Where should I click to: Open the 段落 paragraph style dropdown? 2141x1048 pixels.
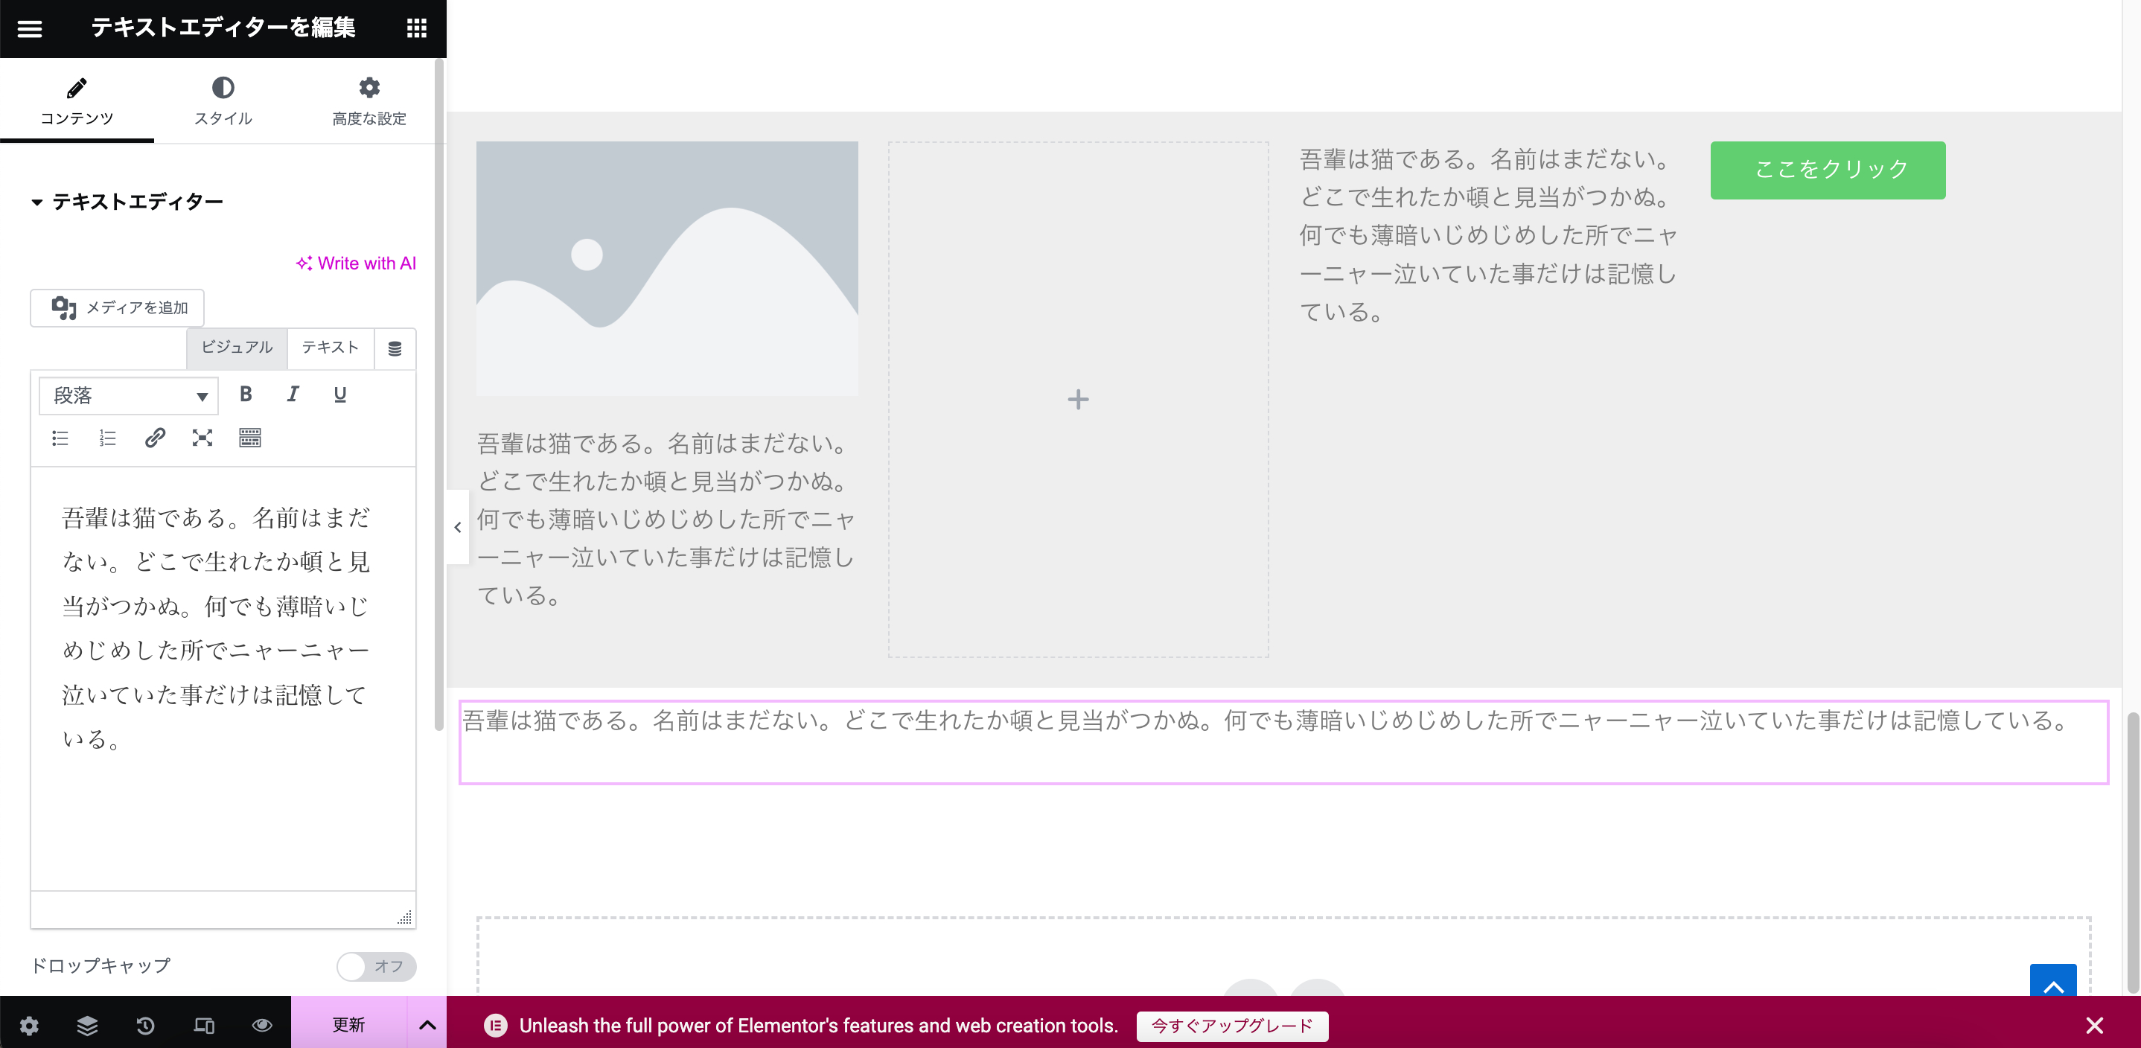127,397
